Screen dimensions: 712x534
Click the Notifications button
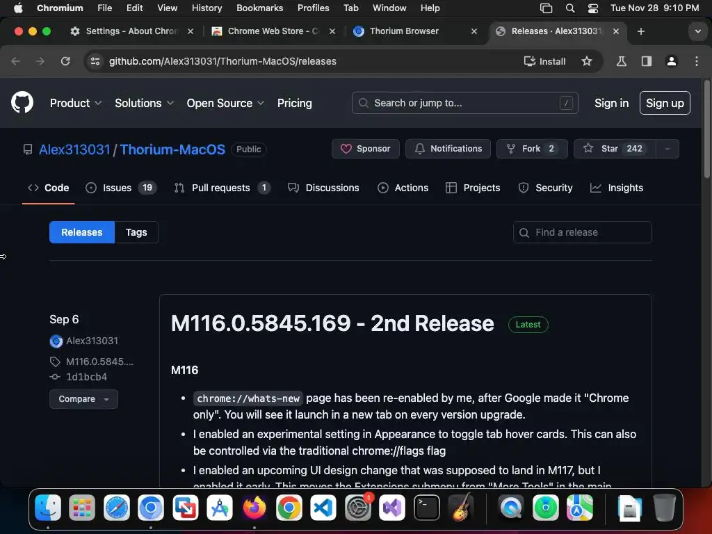pos(448,149)
